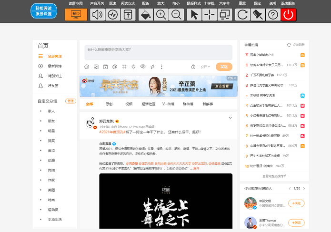Open the #2021年度面孔# hashtag link
331x232 pixels.
click(x=112, y=132)
